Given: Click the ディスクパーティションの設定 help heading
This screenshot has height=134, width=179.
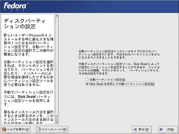Looking at the screenshot, I should coord(25,24).
